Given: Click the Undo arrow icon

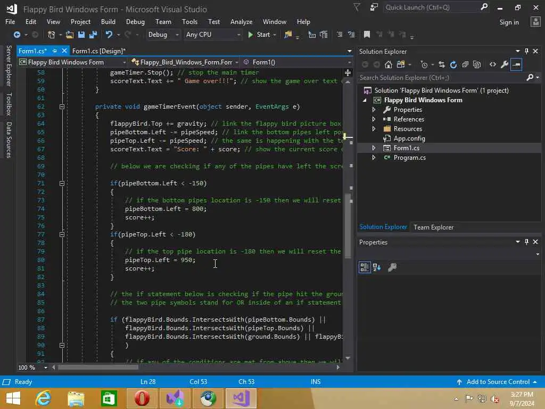Looking at the screenshot, I should click(109, 35).
